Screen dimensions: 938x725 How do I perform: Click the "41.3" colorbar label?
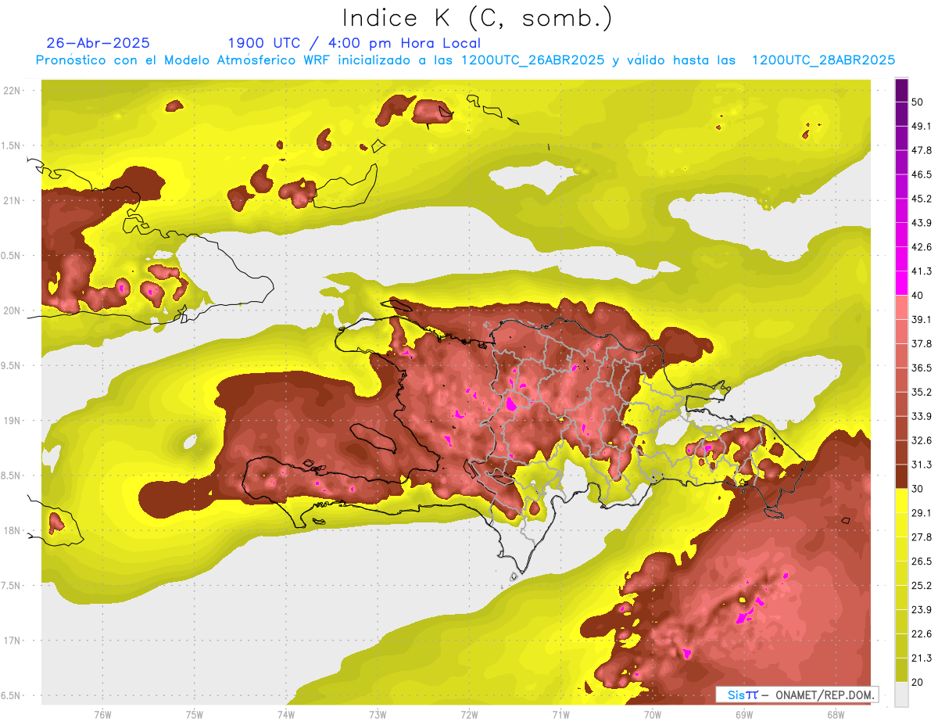[922, 271]
